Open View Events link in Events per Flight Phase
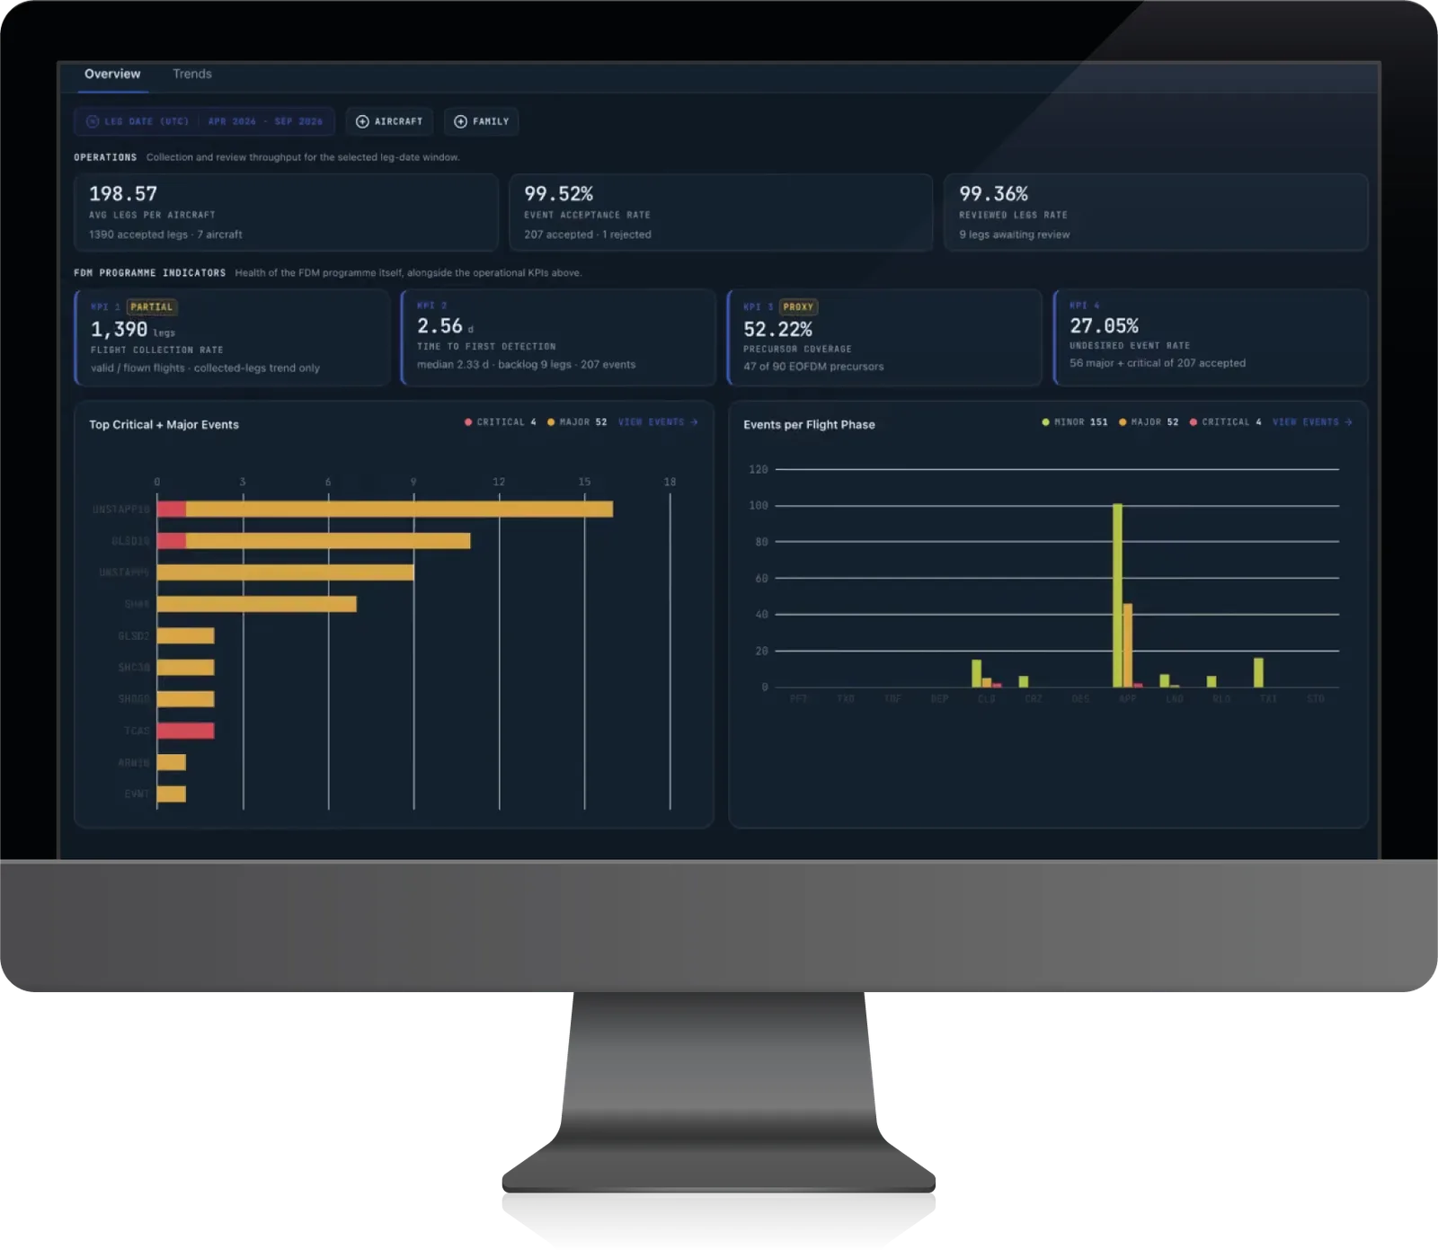Viewport: 1438px width, 1250px height. pyautogui.click(x=1312, y=422)
